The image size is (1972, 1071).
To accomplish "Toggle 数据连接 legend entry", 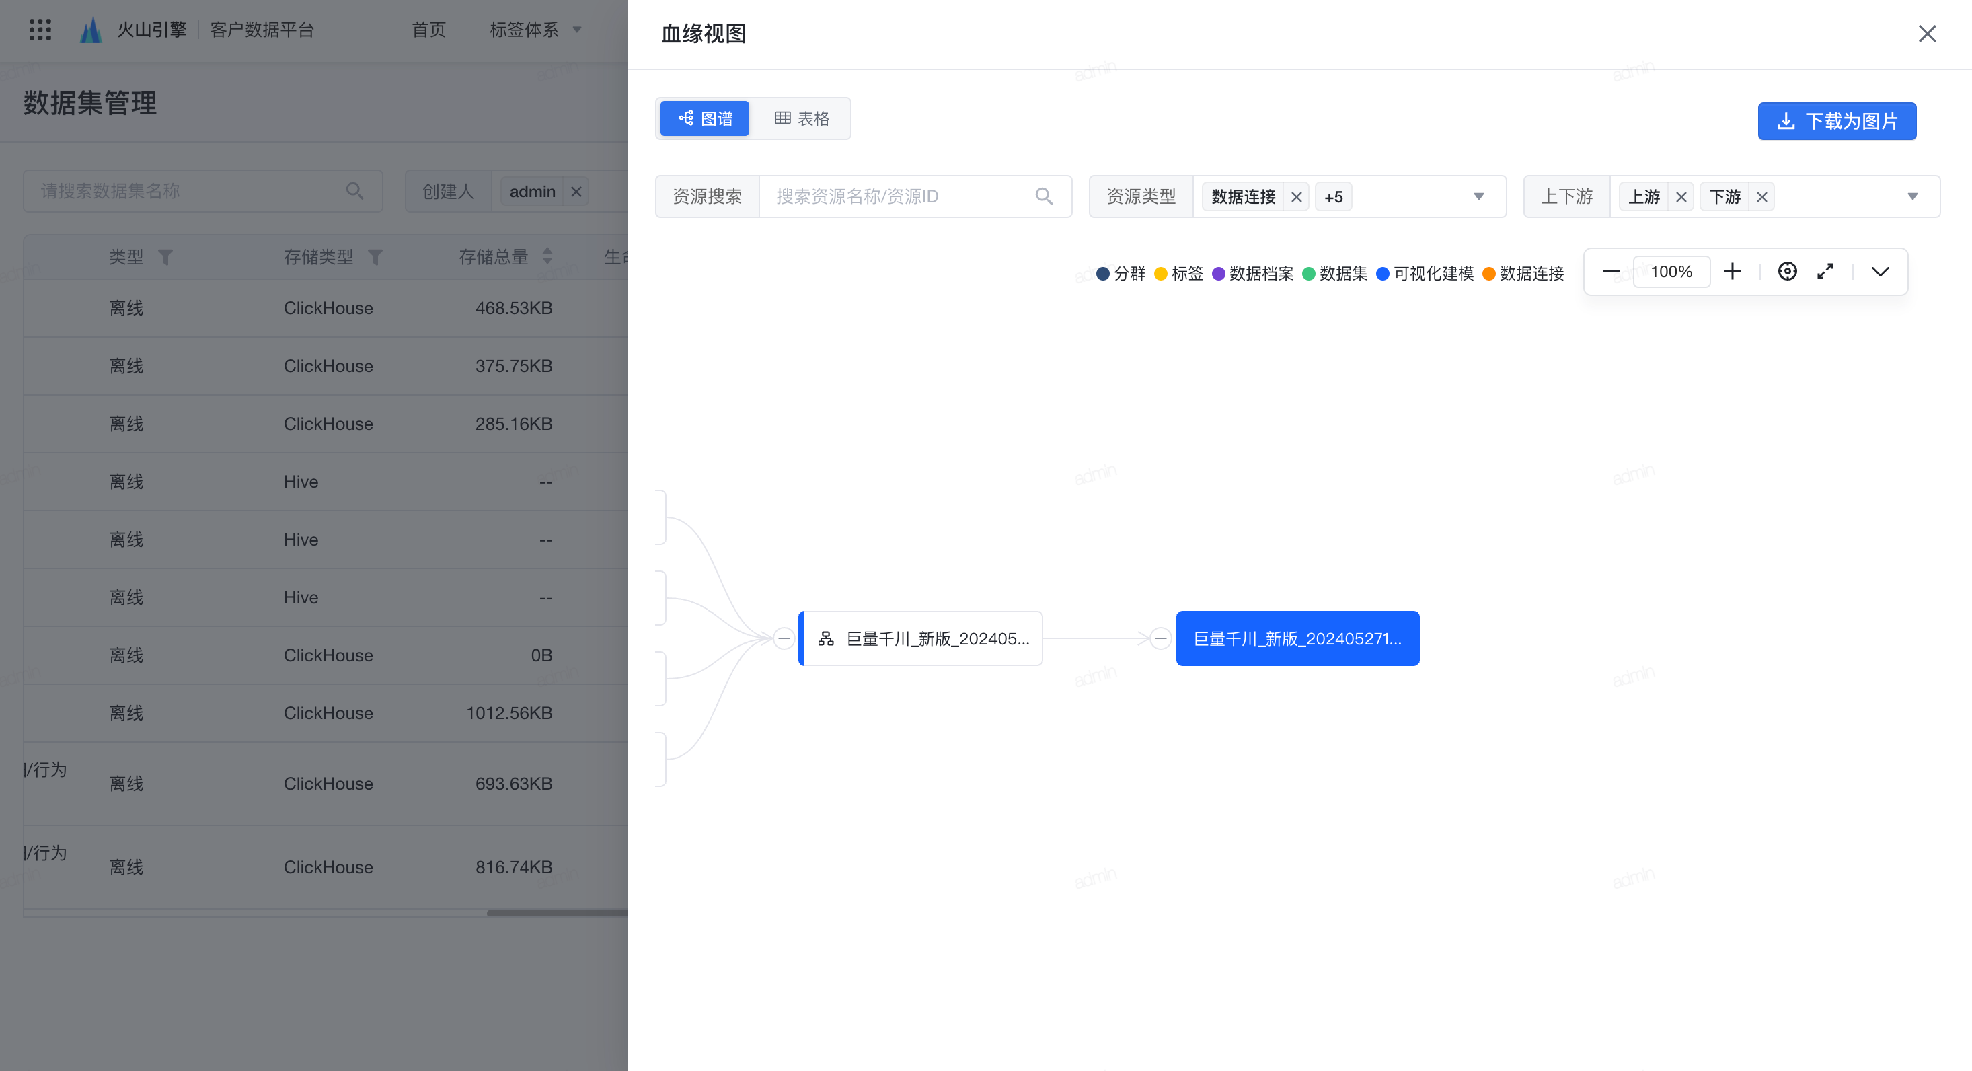I will pos(1523,273).
